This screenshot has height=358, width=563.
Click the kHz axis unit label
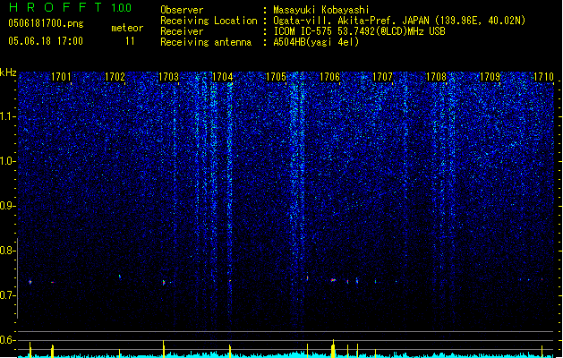(x=8, y=72)
